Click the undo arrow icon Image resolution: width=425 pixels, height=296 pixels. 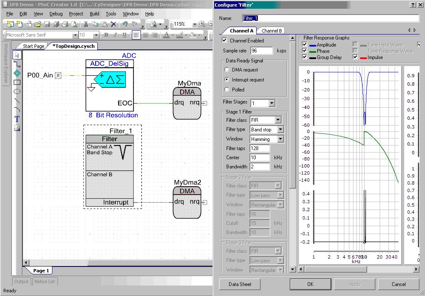[125, 25]
